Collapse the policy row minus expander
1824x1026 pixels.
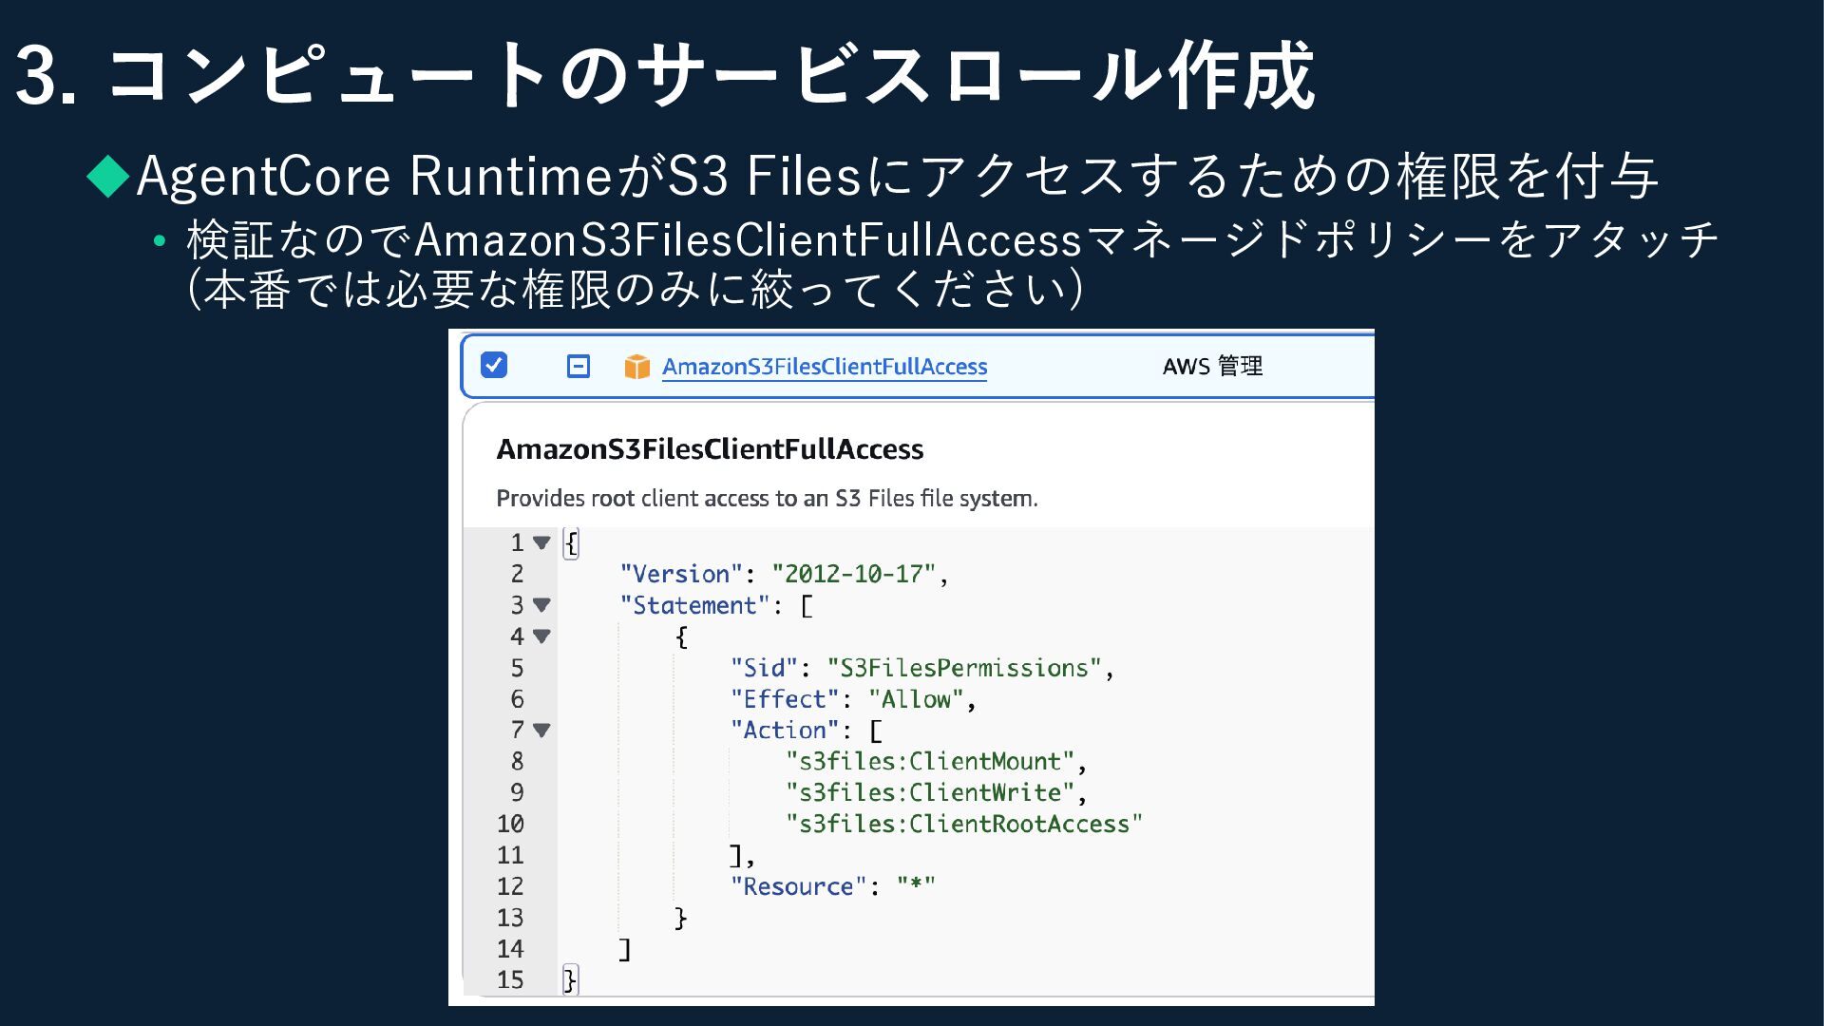[x=578, y=366]
